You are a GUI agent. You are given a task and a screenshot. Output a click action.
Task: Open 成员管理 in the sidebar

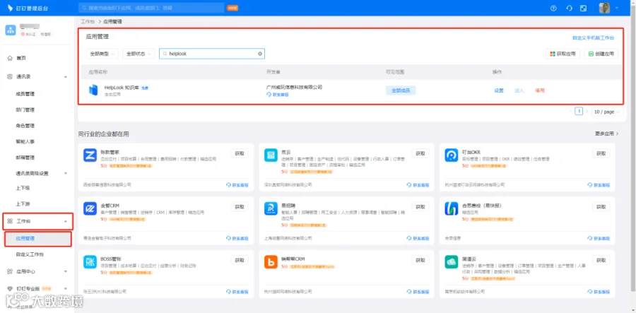pos(25,94)
